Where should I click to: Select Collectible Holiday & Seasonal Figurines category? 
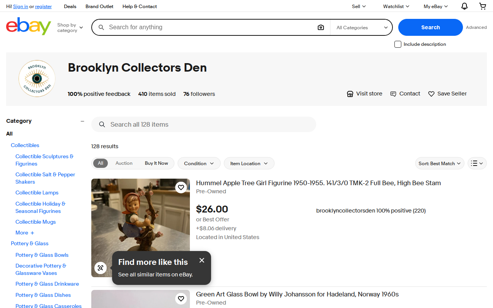coord(40,208)
